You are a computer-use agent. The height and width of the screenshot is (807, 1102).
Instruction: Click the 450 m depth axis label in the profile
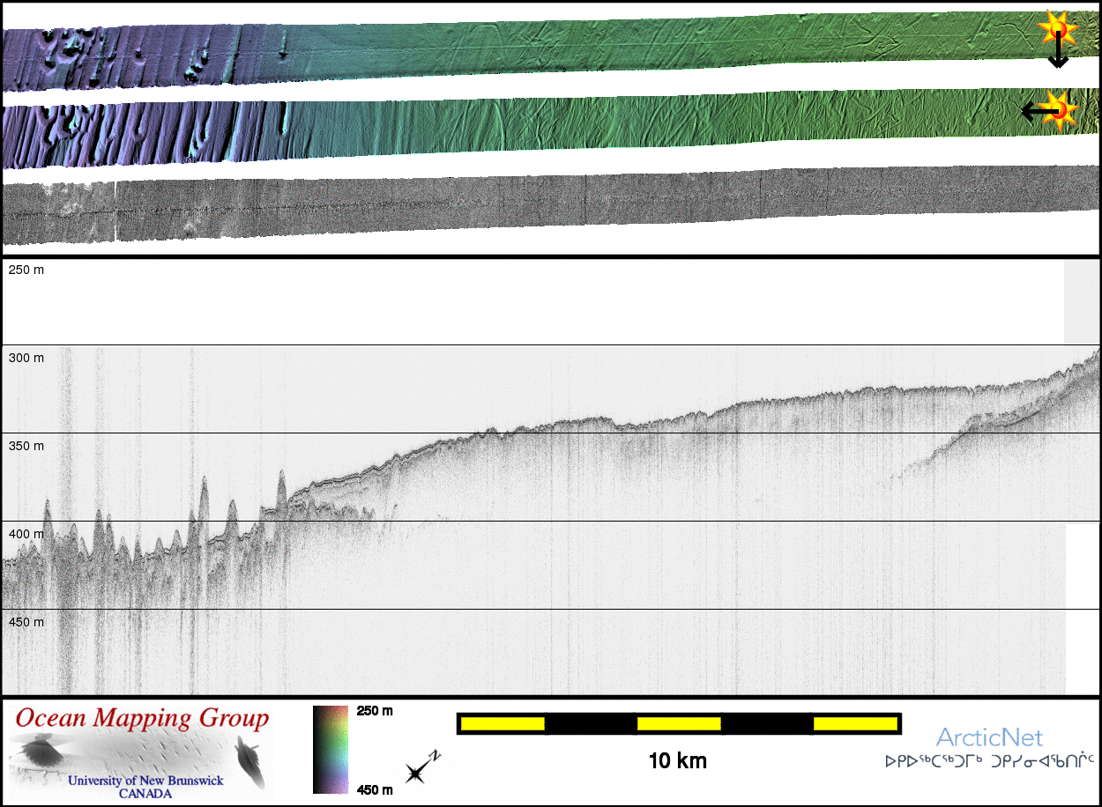point(26,622)
